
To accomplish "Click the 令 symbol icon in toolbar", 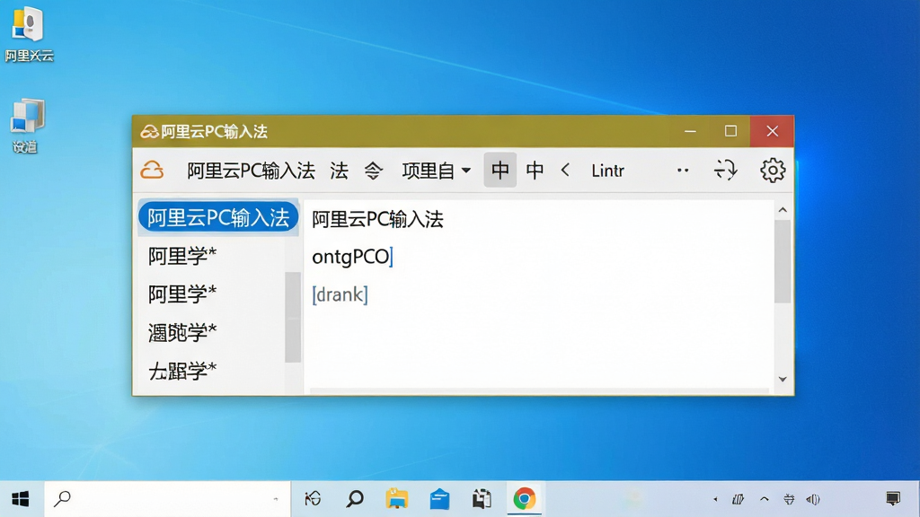I will tap(373, 171).
